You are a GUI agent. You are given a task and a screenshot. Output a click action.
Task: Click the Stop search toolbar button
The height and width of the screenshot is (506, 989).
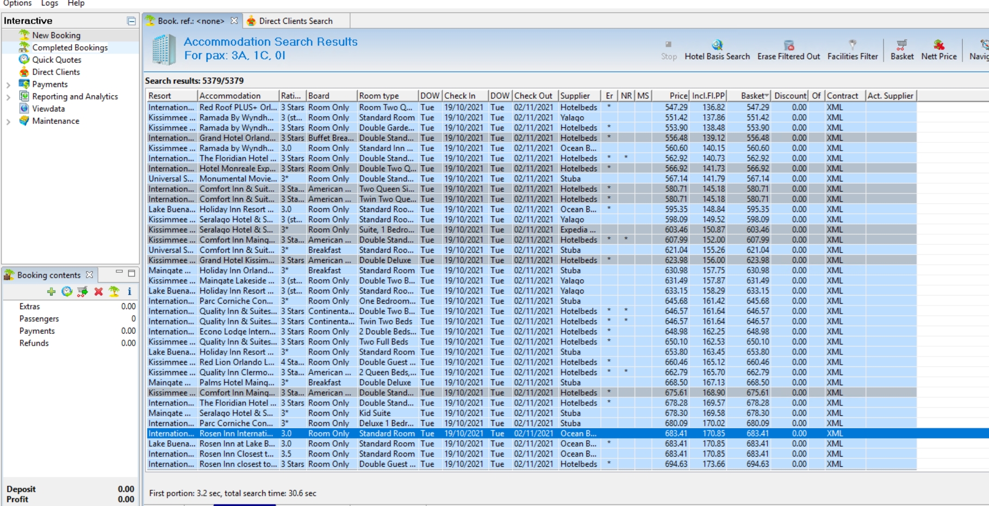[x=669, y=50]
